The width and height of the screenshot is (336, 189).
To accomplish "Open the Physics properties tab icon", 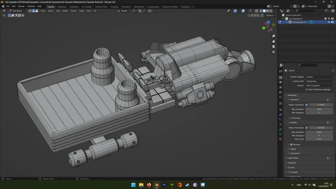I will coord(280,124).
